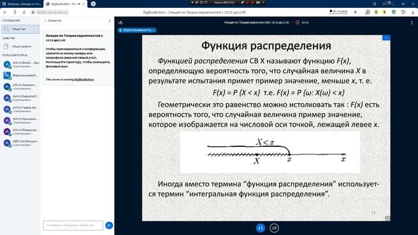Click the yellow Yandex extension icon
Image resolution: width=418 pixels, height=235 pixels.
tap(384, 12)
